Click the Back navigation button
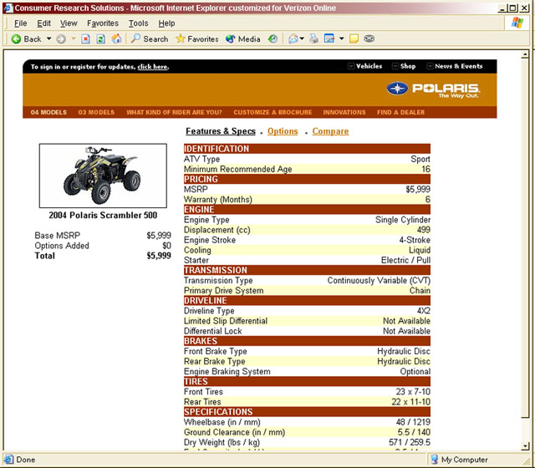 26,39
